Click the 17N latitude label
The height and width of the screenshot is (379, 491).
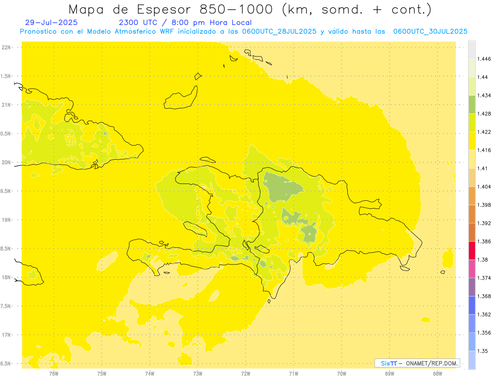(x=7, y=335)
